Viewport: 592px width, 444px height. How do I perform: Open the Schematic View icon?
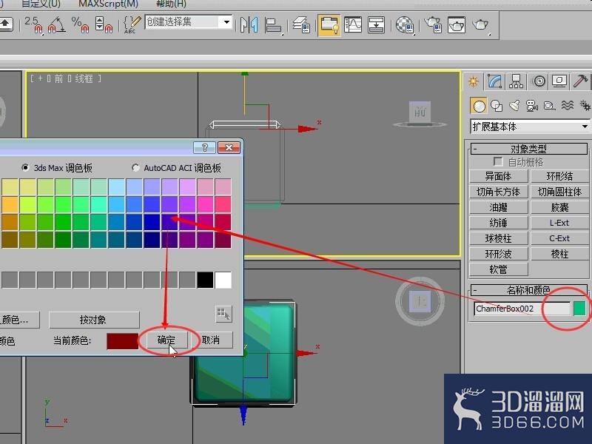[x=376, y=25]
